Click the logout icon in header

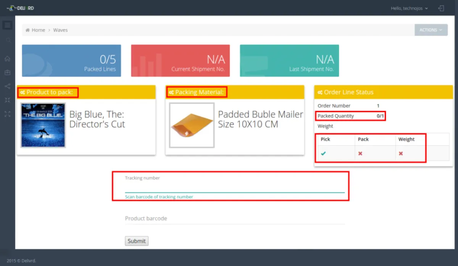tap(441, 8)
